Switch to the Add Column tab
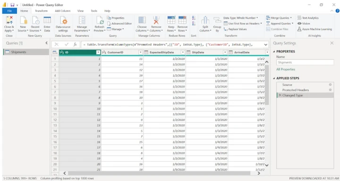340x181 pixels. tap(63, 11)
